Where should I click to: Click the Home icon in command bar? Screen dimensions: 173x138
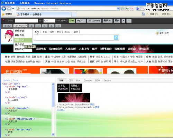143,14
